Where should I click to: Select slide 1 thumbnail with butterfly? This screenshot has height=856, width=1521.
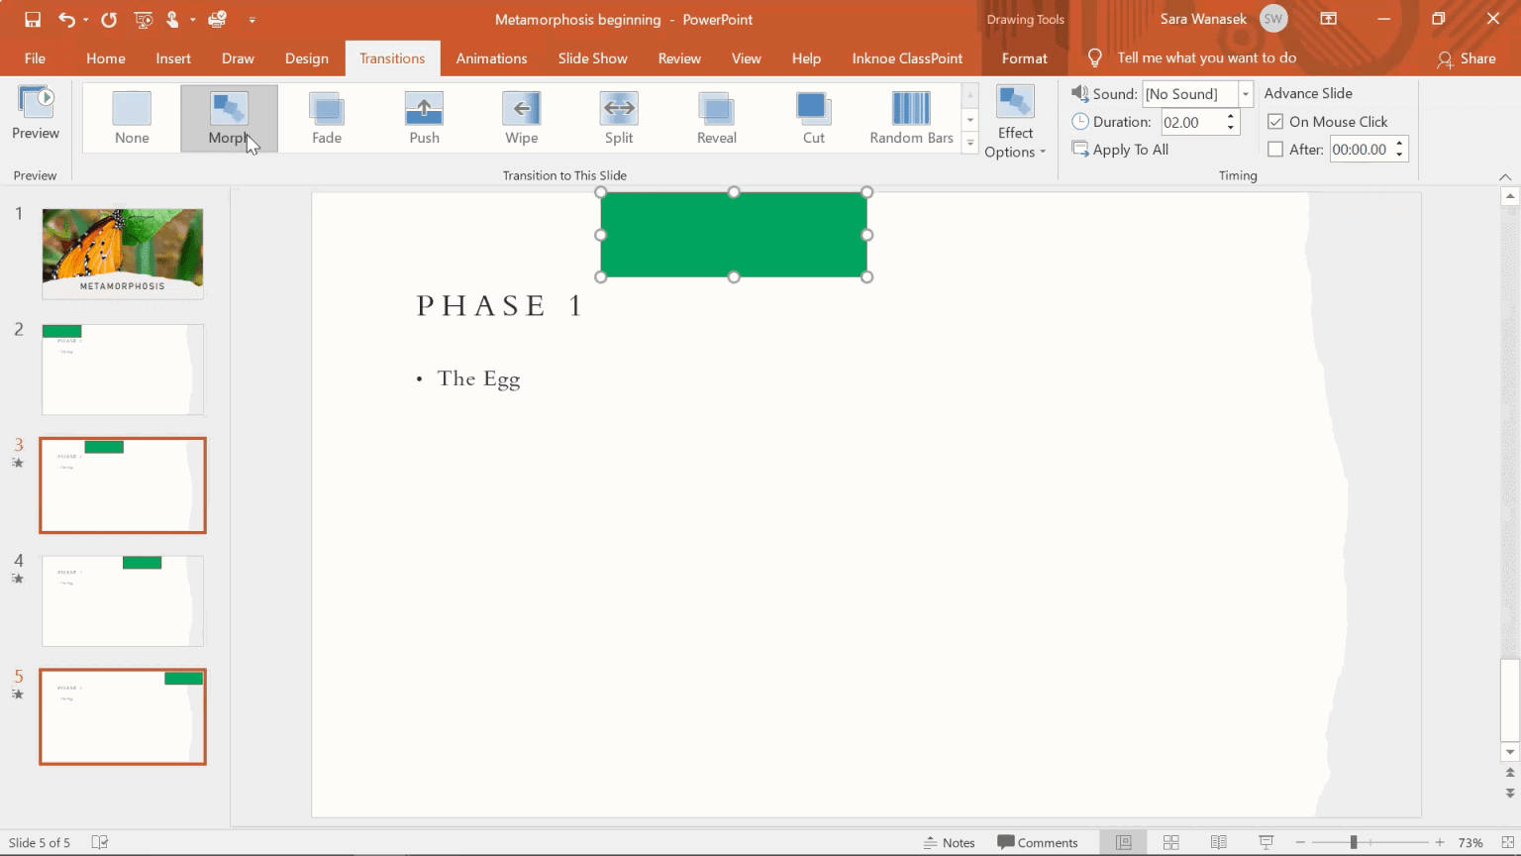pyautogui.click(x=122, y=253)
